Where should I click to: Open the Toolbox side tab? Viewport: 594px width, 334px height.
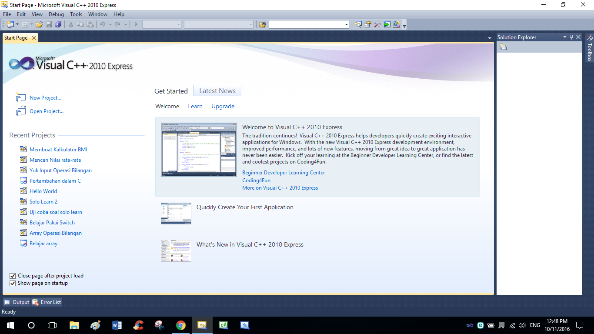point(589,48)
